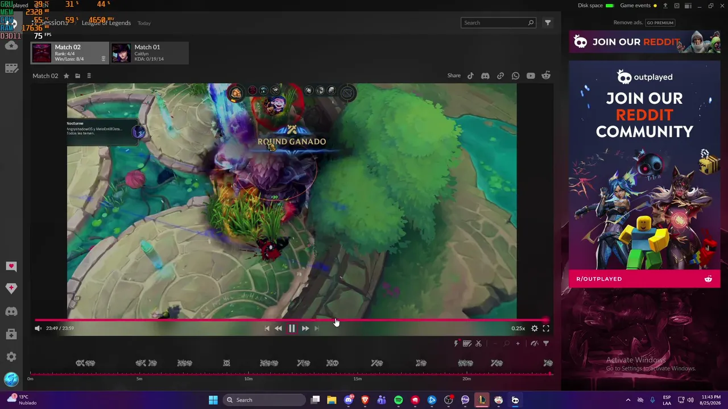Screen dimensions: 728x409
Task: Open the Join Our Reddit banner
Action: point(644,42)
